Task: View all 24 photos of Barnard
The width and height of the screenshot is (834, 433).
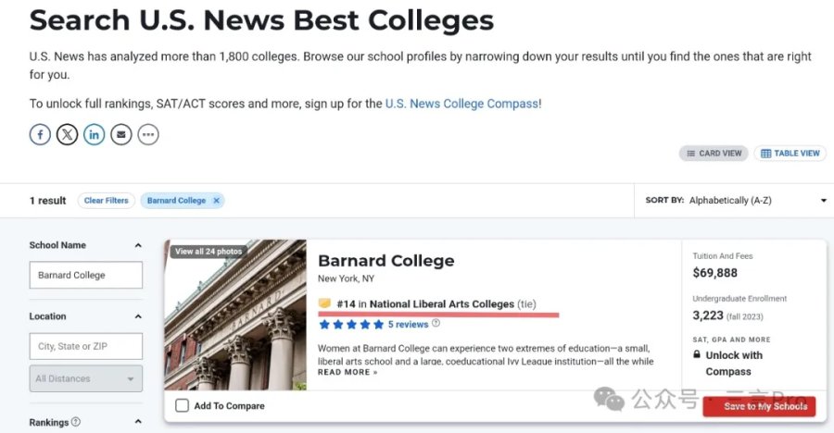Action: 208,252
